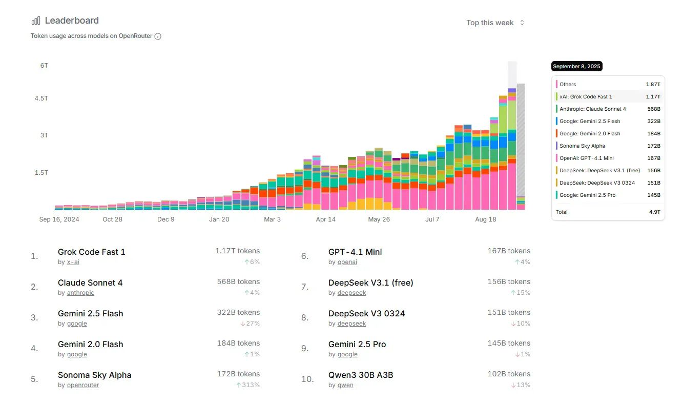Click the 313% change for Sonoma Sky Alpha
Viewport: 683px width, 403px height.
248,385
